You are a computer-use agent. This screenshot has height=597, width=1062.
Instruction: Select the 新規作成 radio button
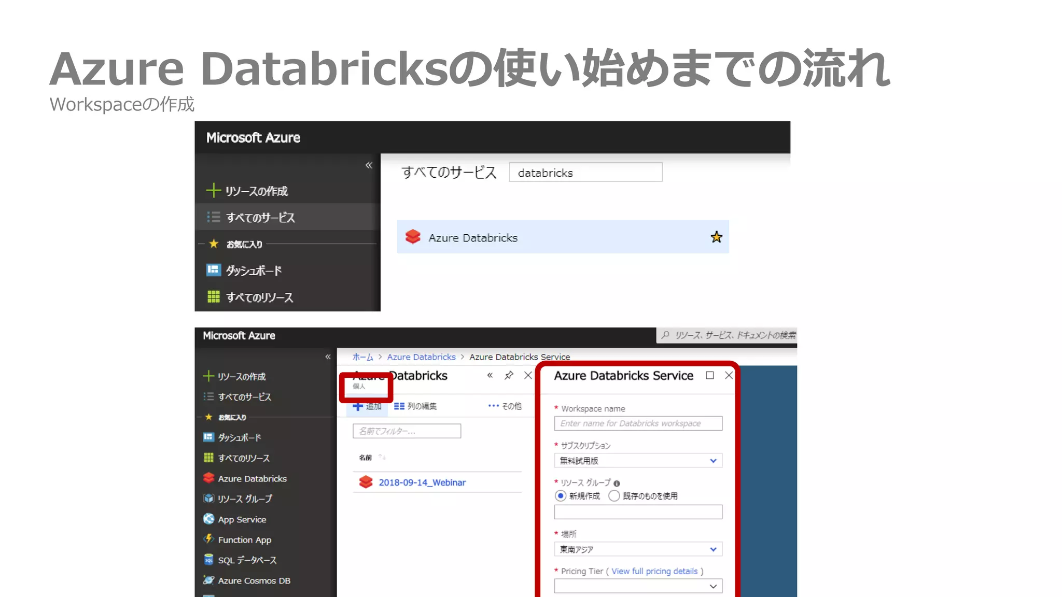pos(560,496)
